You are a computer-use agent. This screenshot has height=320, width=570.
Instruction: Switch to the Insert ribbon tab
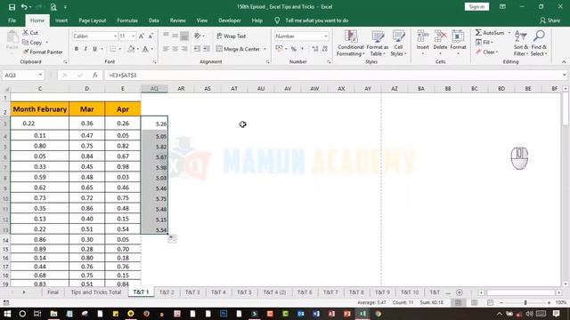61,20
